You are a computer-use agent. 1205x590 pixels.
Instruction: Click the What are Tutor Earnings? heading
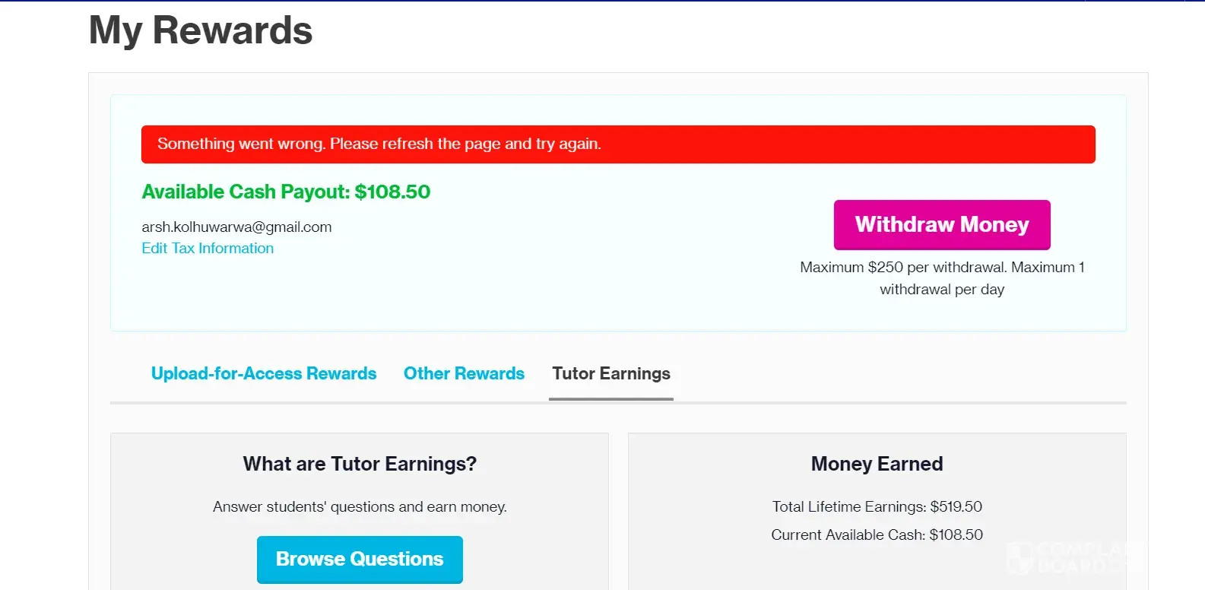point(360,464)
